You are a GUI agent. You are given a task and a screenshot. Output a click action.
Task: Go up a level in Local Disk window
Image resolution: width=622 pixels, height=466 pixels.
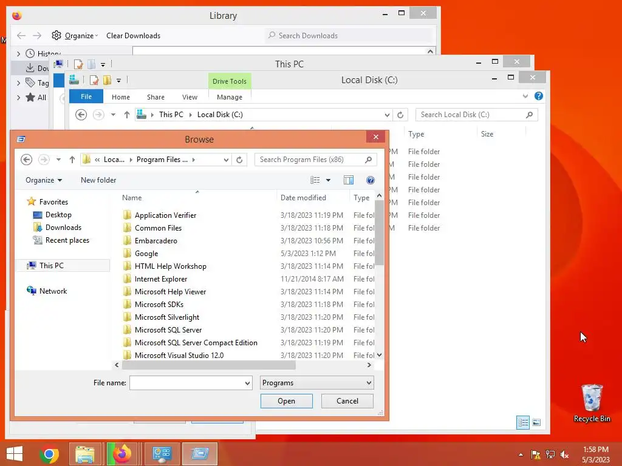pyautogui.click(x=126, y=115)
